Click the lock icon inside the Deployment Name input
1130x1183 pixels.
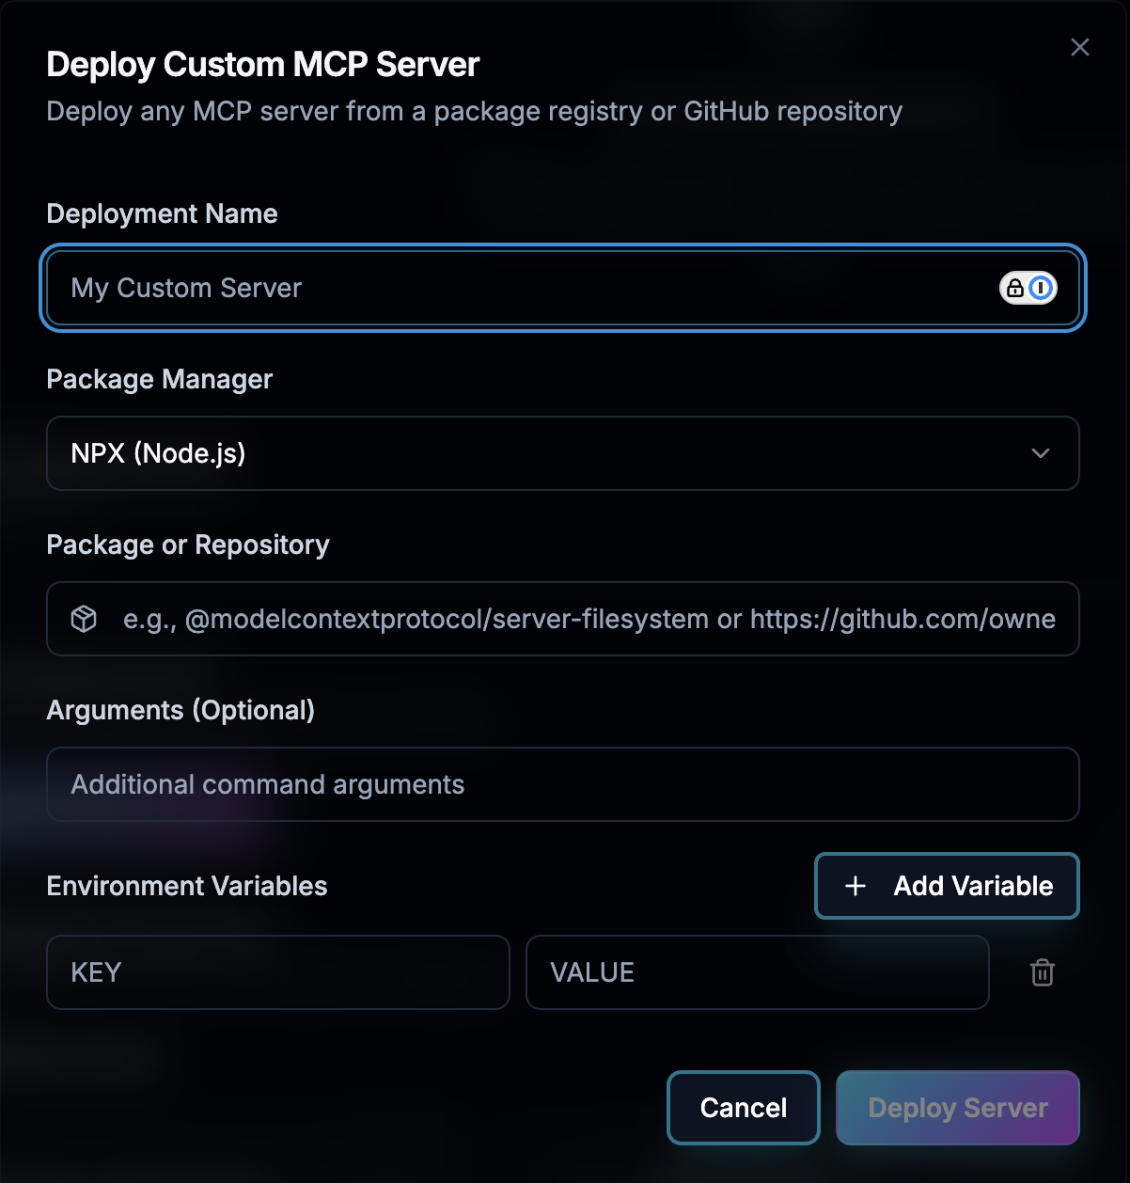pos(1016,288)
